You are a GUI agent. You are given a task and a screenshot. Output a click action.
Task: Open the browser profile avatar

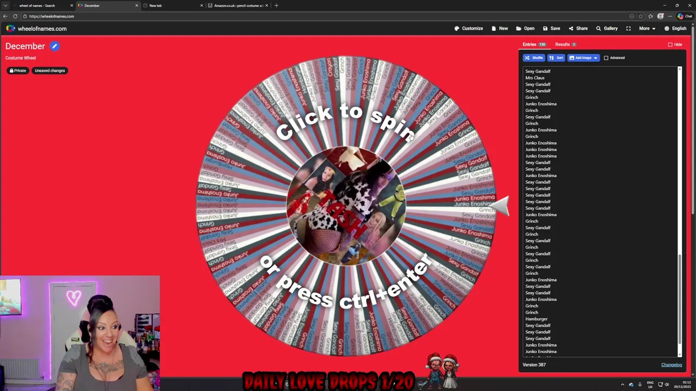pyautogui.click(x=661, y=16)
